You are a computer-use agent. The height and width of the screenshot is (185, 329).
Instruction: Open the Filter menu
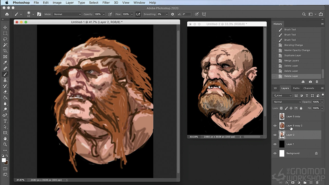point(106,3)
